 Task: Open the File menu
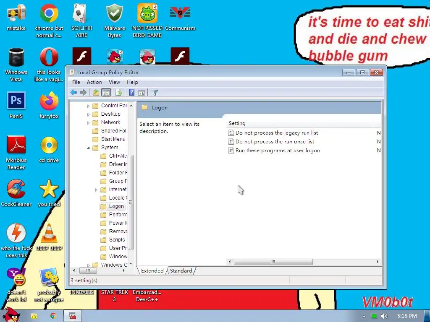[76, 82]
